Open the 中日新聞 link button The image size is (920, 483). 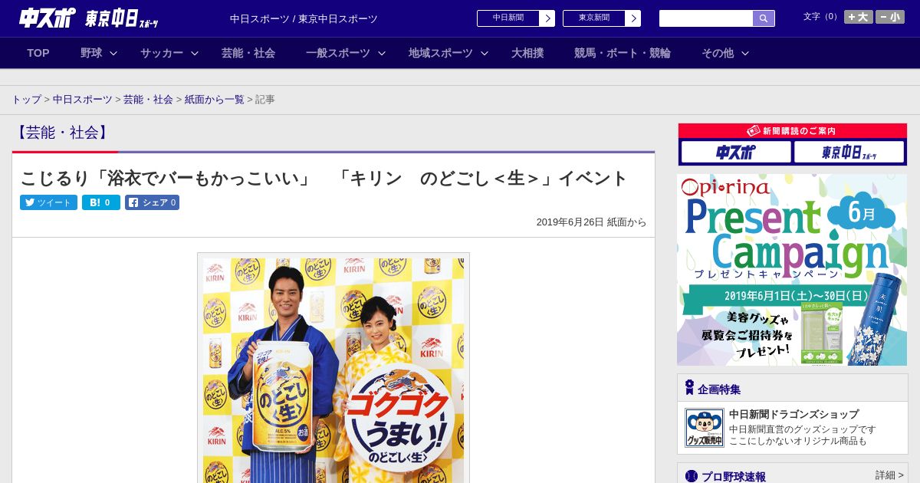click(516, 18)
